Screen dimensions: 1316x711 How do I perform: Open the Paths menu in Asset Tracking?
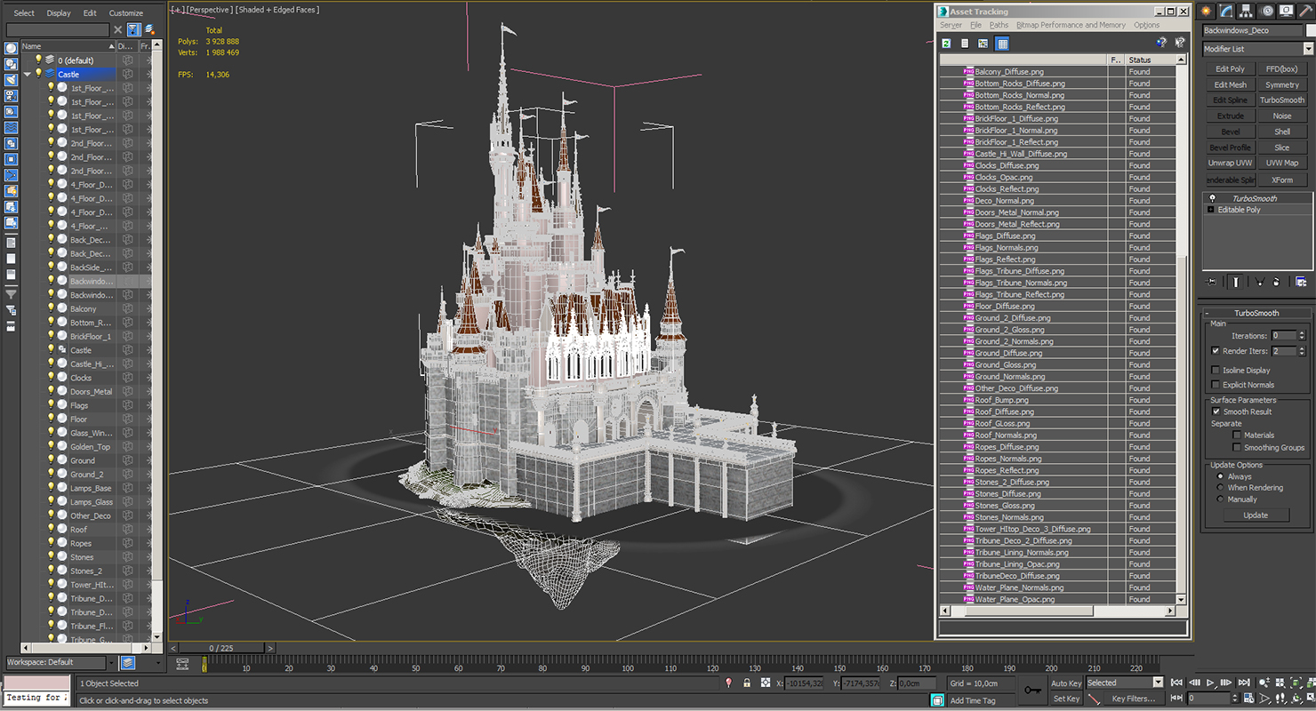pyautogui.click(x=999, y=25)
